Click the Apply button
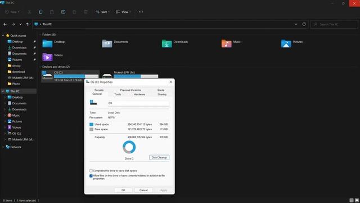 tap(164, 190)
